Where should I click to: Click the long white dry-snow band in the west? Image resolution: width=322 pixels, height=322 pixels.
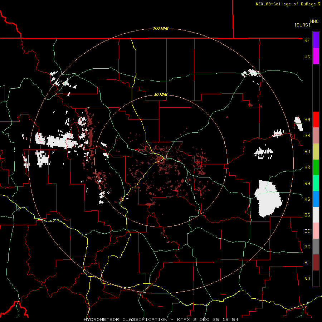(57, 140)
